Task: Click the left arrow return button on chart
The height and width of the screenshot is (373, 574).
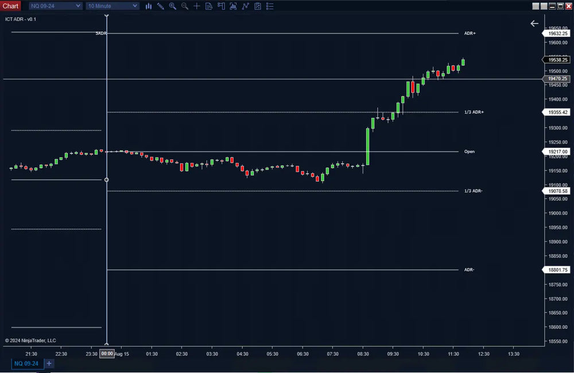Action: pyautogui.click(x=534, y=23)
